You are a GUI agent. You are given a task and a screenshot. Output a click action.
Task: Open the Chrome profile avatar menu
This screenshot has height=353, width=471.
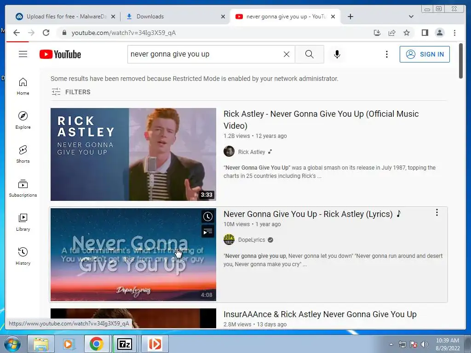point(439,33)
